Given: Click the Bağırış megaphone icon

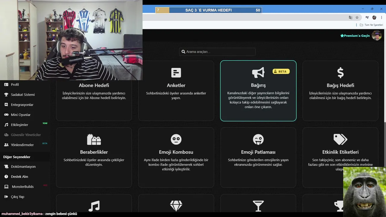Looking at the screenshot, I should tap(258, 73).
